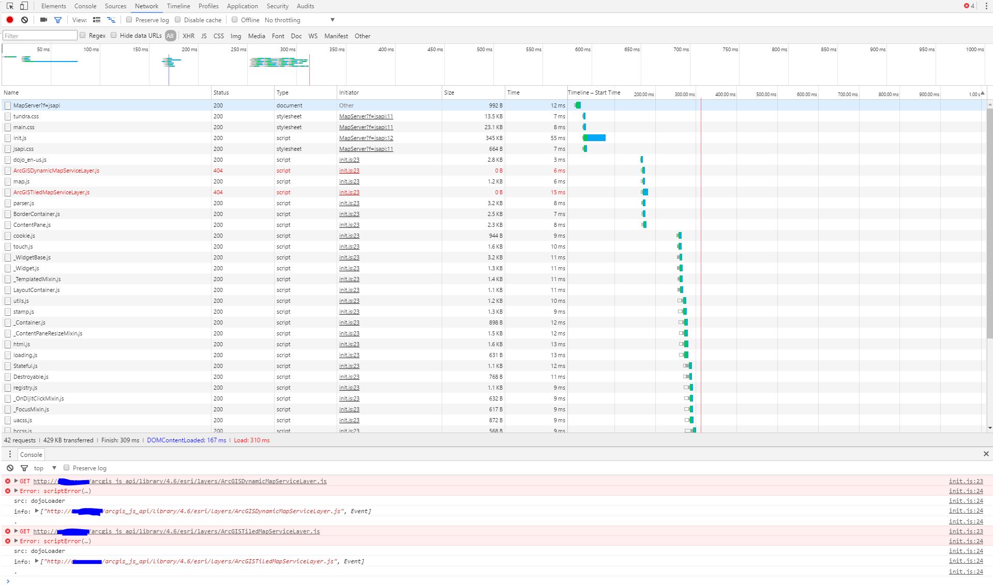The image size is (993, 585).
Task: Click the inspect element picker icon
Action: click(10, 6)
